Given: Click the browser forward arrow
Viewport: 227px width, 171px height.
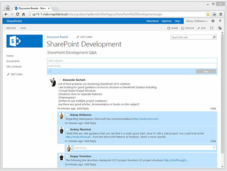Looking at the screenshot, I should click(x=12, y=14).
